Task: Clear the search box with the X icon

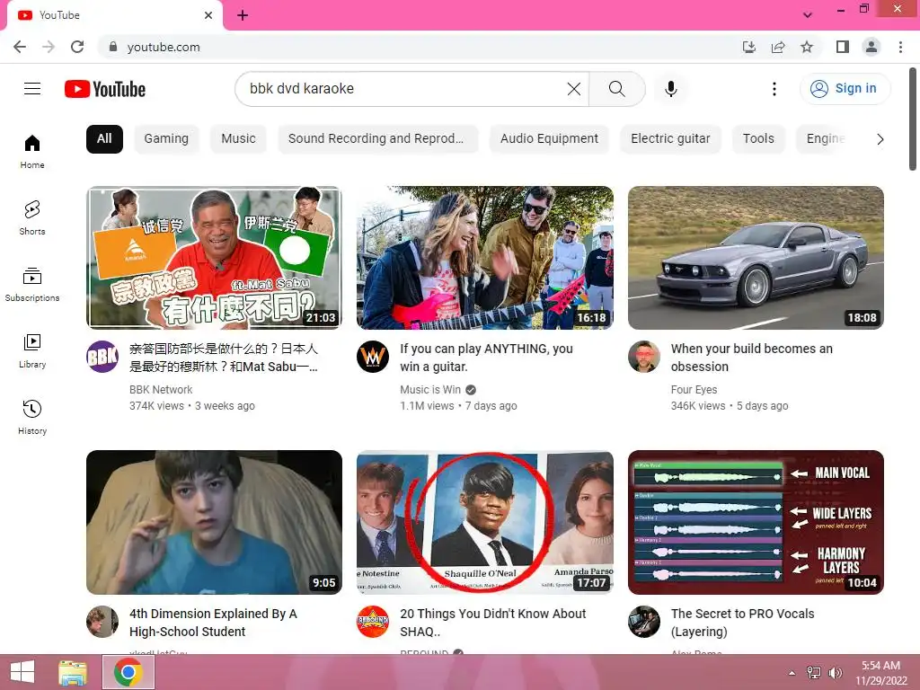Action: tap(574, 89)
